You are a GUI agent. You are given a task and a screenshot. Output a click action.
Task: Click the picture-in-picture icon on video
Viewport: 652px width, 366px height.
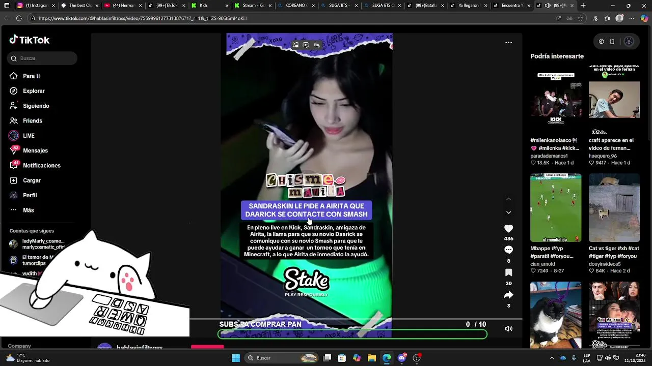(x=295, y=45)
